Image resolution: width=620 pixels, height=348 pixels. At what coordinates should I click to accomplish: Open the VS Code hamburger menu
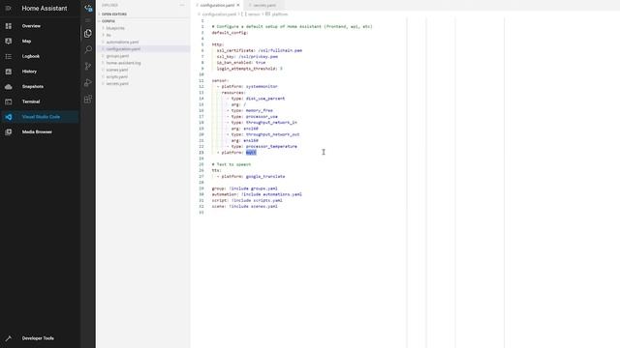pos(88,20)
